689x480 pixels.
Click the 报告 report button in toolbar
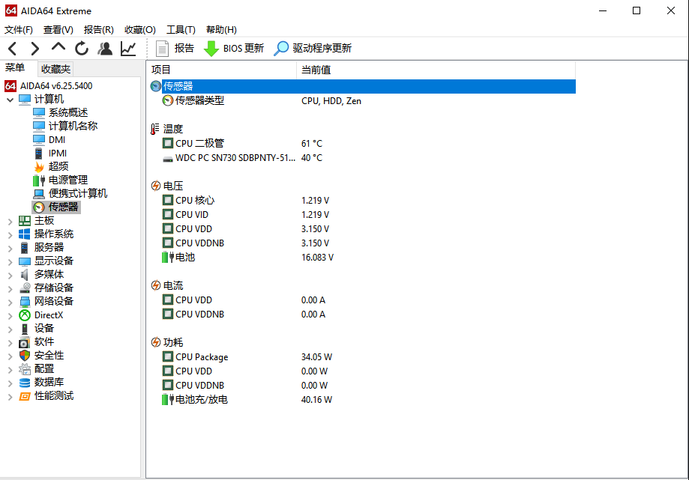tap(175, 48)
